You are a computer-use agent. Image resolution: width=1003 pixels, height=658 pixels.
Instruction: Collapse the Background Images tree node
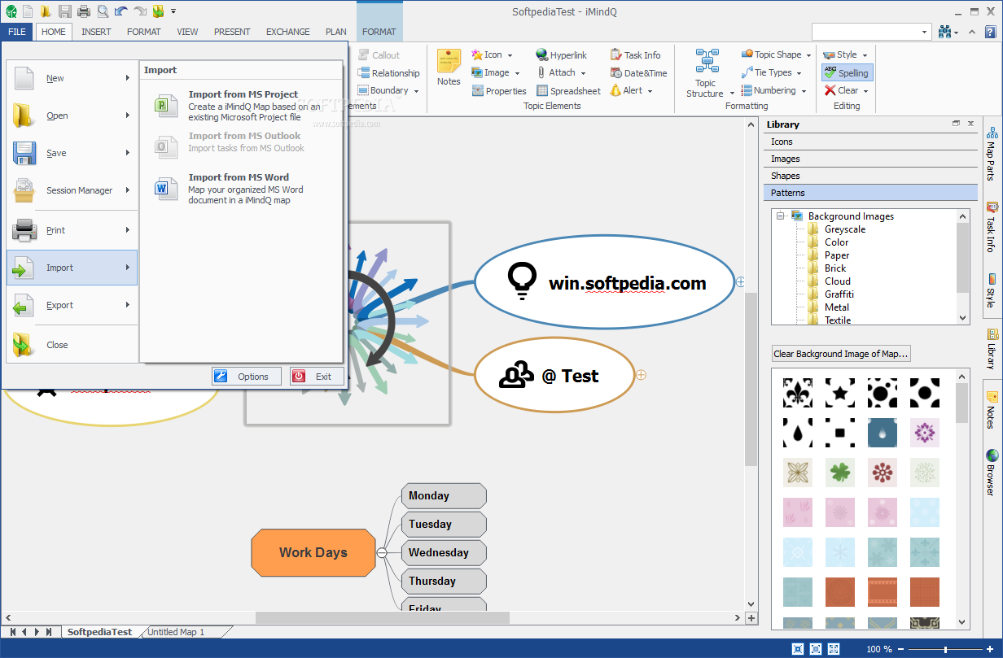click(780, 216)
